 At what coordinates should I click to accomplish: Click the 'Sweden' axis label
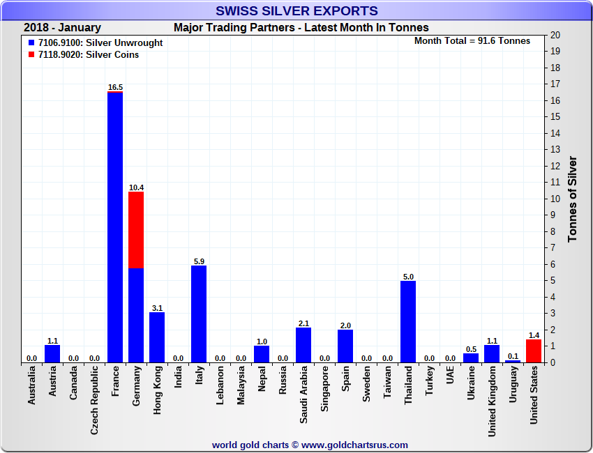coord(366,383)
